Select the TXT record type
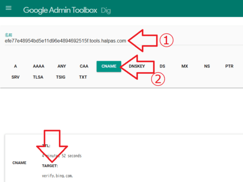Screen dimensions: 243x182 83,77
